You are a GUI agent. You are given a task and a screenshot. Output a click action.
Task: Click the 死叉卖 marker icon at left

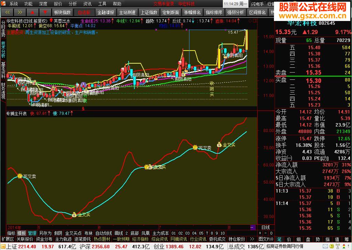point(20,176)
